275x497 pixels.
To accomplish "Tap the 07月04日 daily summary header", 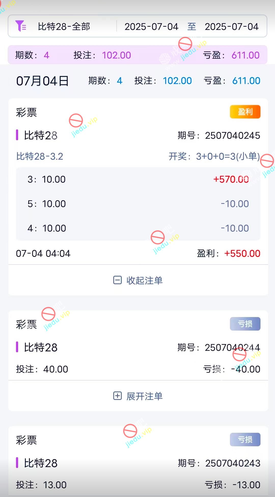I will 43,81.
